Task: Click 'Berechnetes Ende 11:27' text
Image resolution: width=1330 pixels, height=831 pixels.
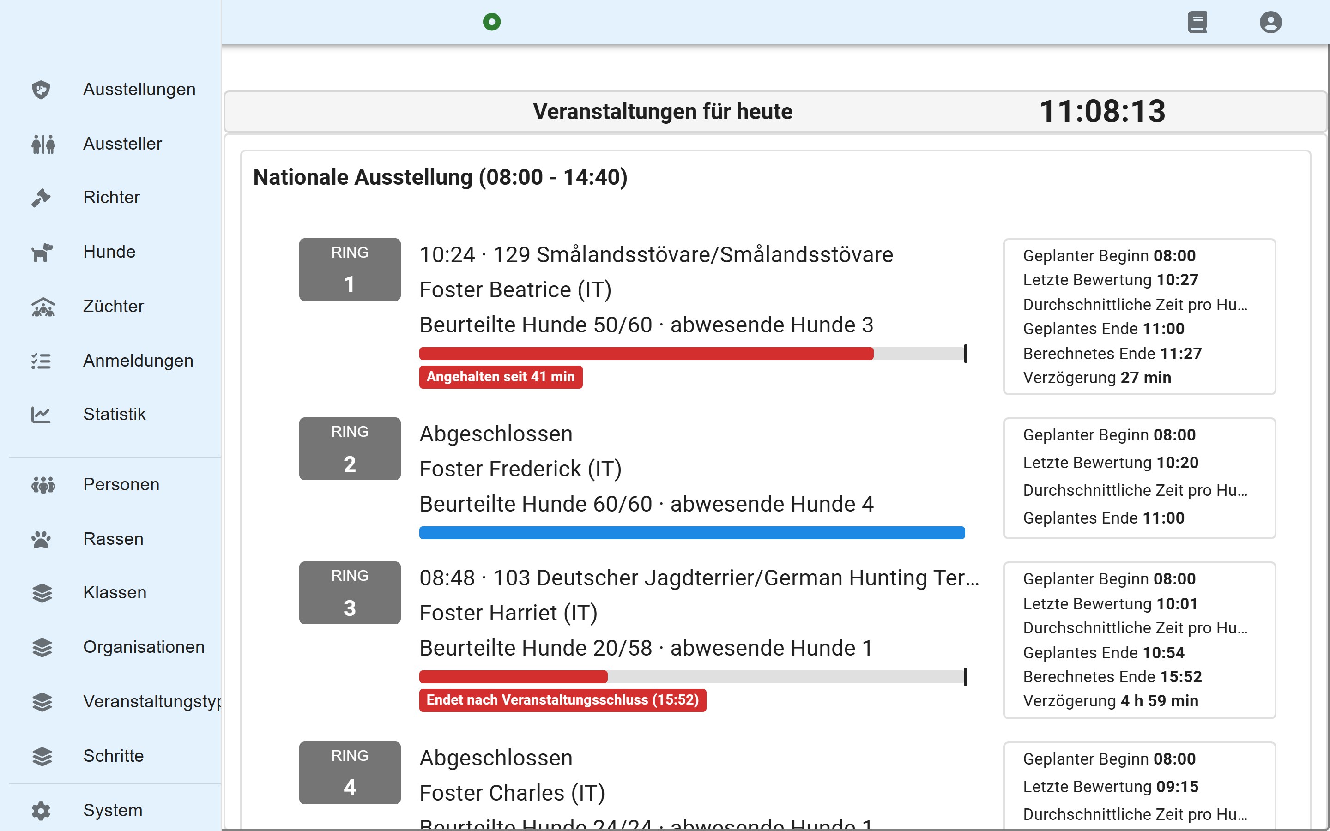Action: (x=1112, y=353)
